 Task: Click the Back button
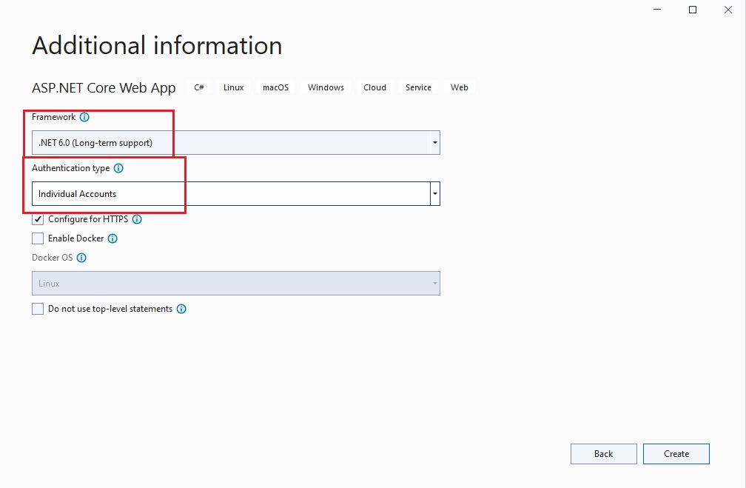point(604,454)
